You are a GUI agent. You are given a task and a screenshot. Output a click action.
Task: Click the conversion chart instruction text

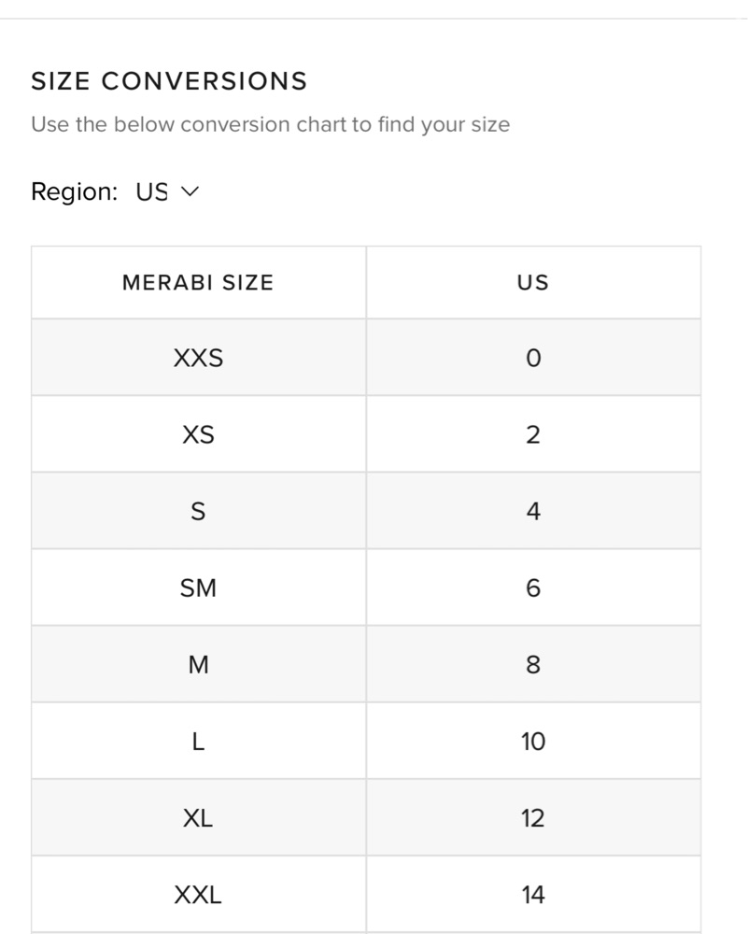click(x=271, y=124)
